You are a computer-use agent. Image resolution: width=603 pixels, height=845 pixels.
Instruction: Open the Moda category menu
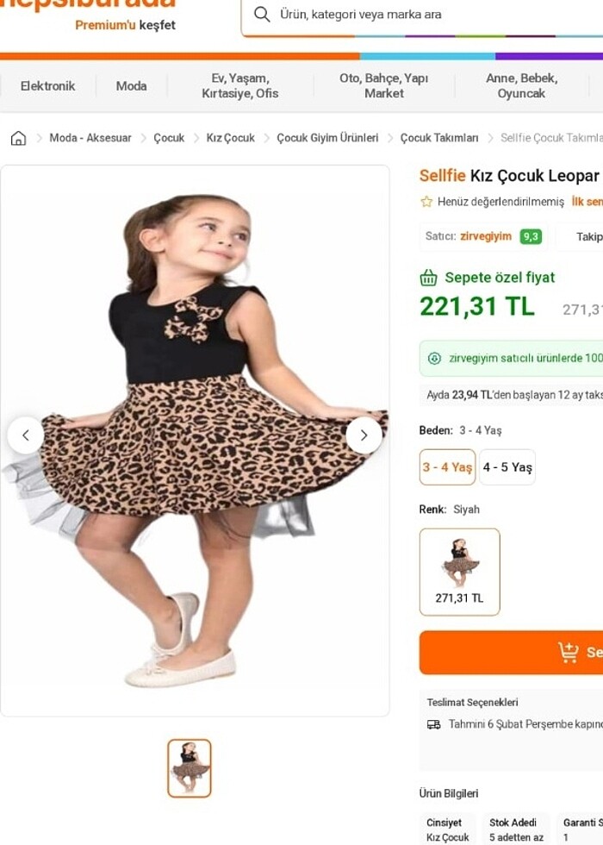(132, 86)
